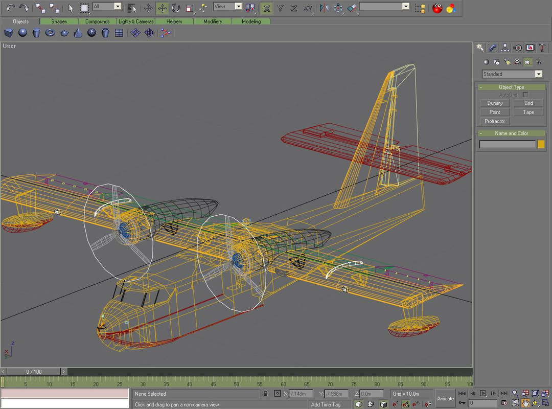Enable the AutoGrid checkbox
Viewport: 552px width, 409px height.
[x=525, y=95]
